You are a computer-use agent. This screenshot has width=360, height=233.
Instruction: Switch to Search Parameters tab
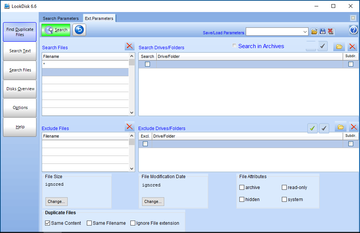tap(61, 18)
